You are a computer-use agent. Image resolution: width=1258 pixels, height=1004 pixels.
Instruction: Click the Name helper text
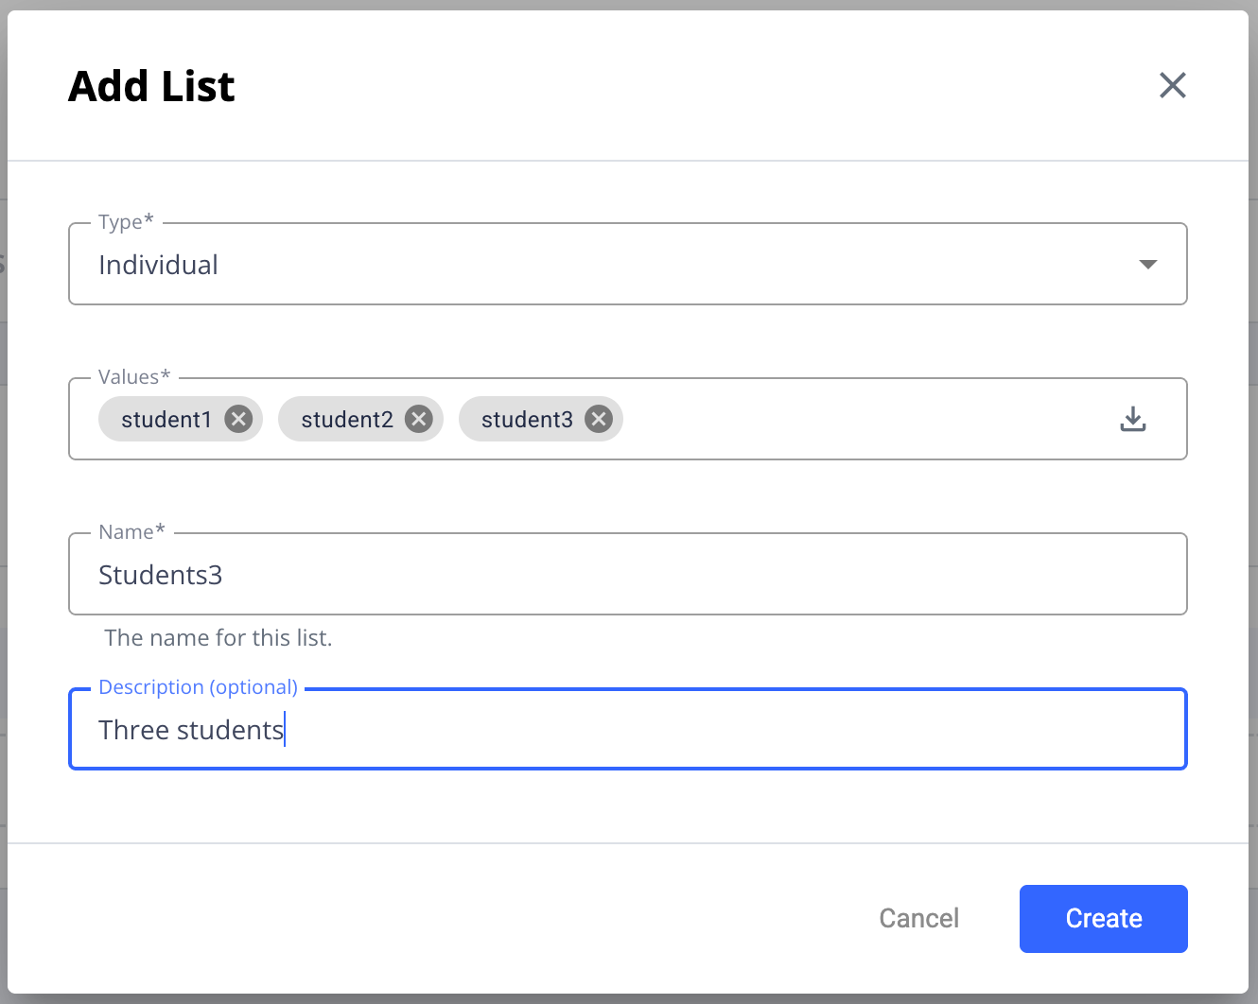click(218, 638)
